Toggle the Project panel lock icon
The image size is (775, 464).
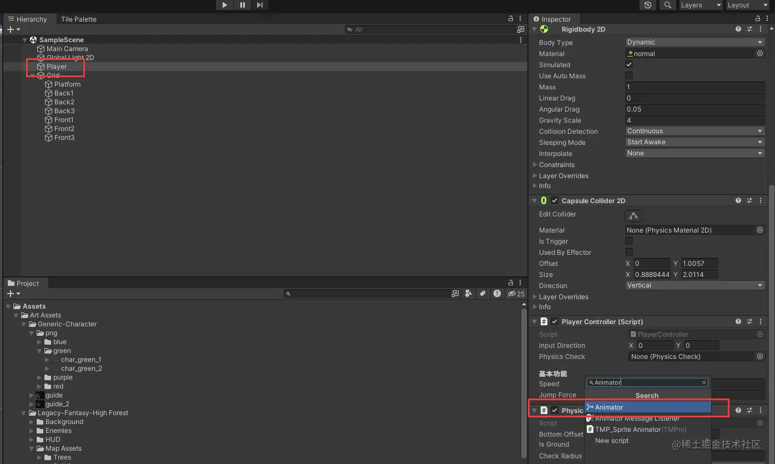tap(511, 283)
